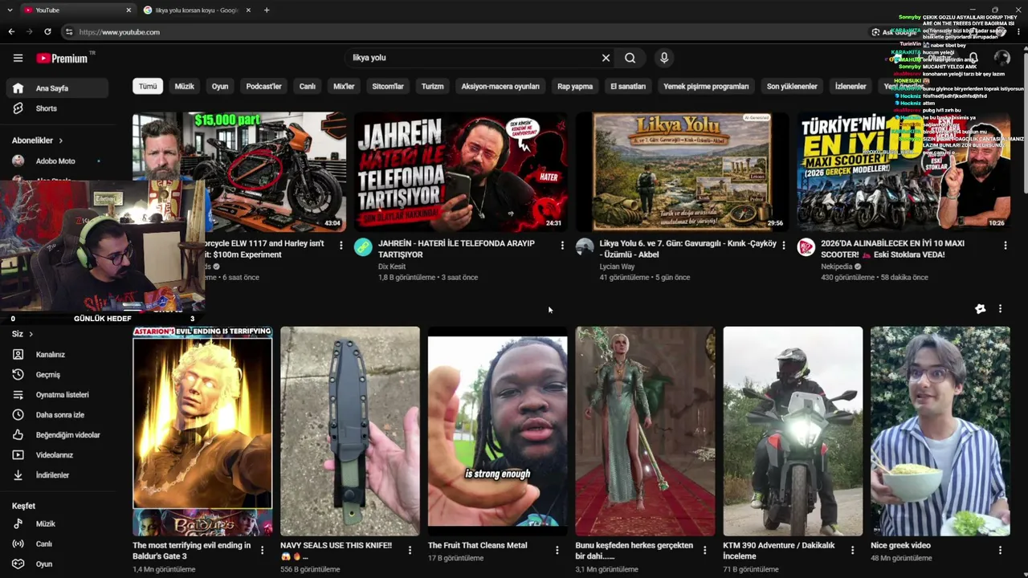Play the Likya Yolu video thumbnail
1028x578 pixels.
tap(682, 171)
